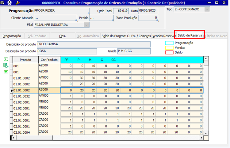Image resolution: width=230 pixels, height=148 pixels.
Task: Click the lookup icon of Programação field
Action: tap(89, 13)
